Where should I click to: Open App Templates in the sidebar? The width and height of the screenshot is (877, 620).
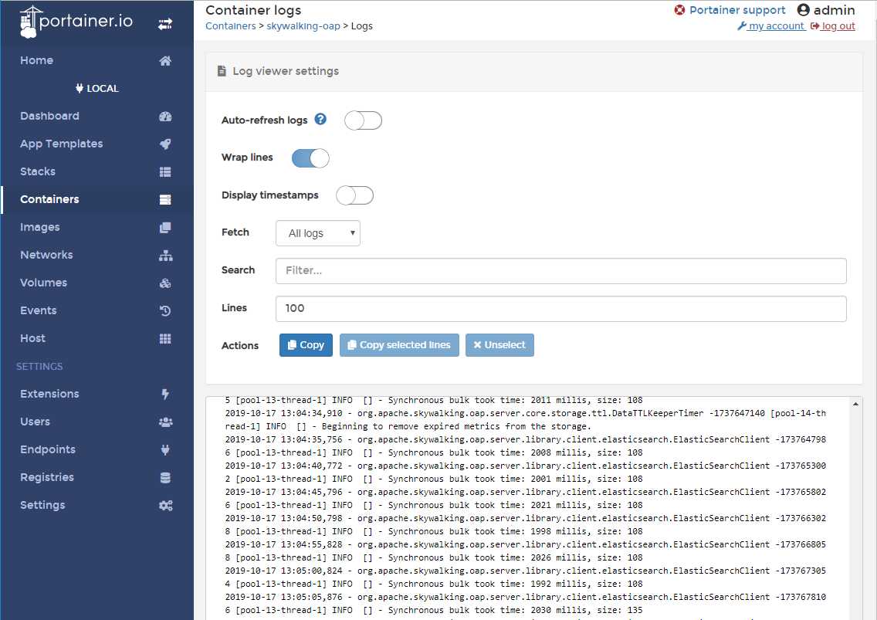(x=97, y=144)
